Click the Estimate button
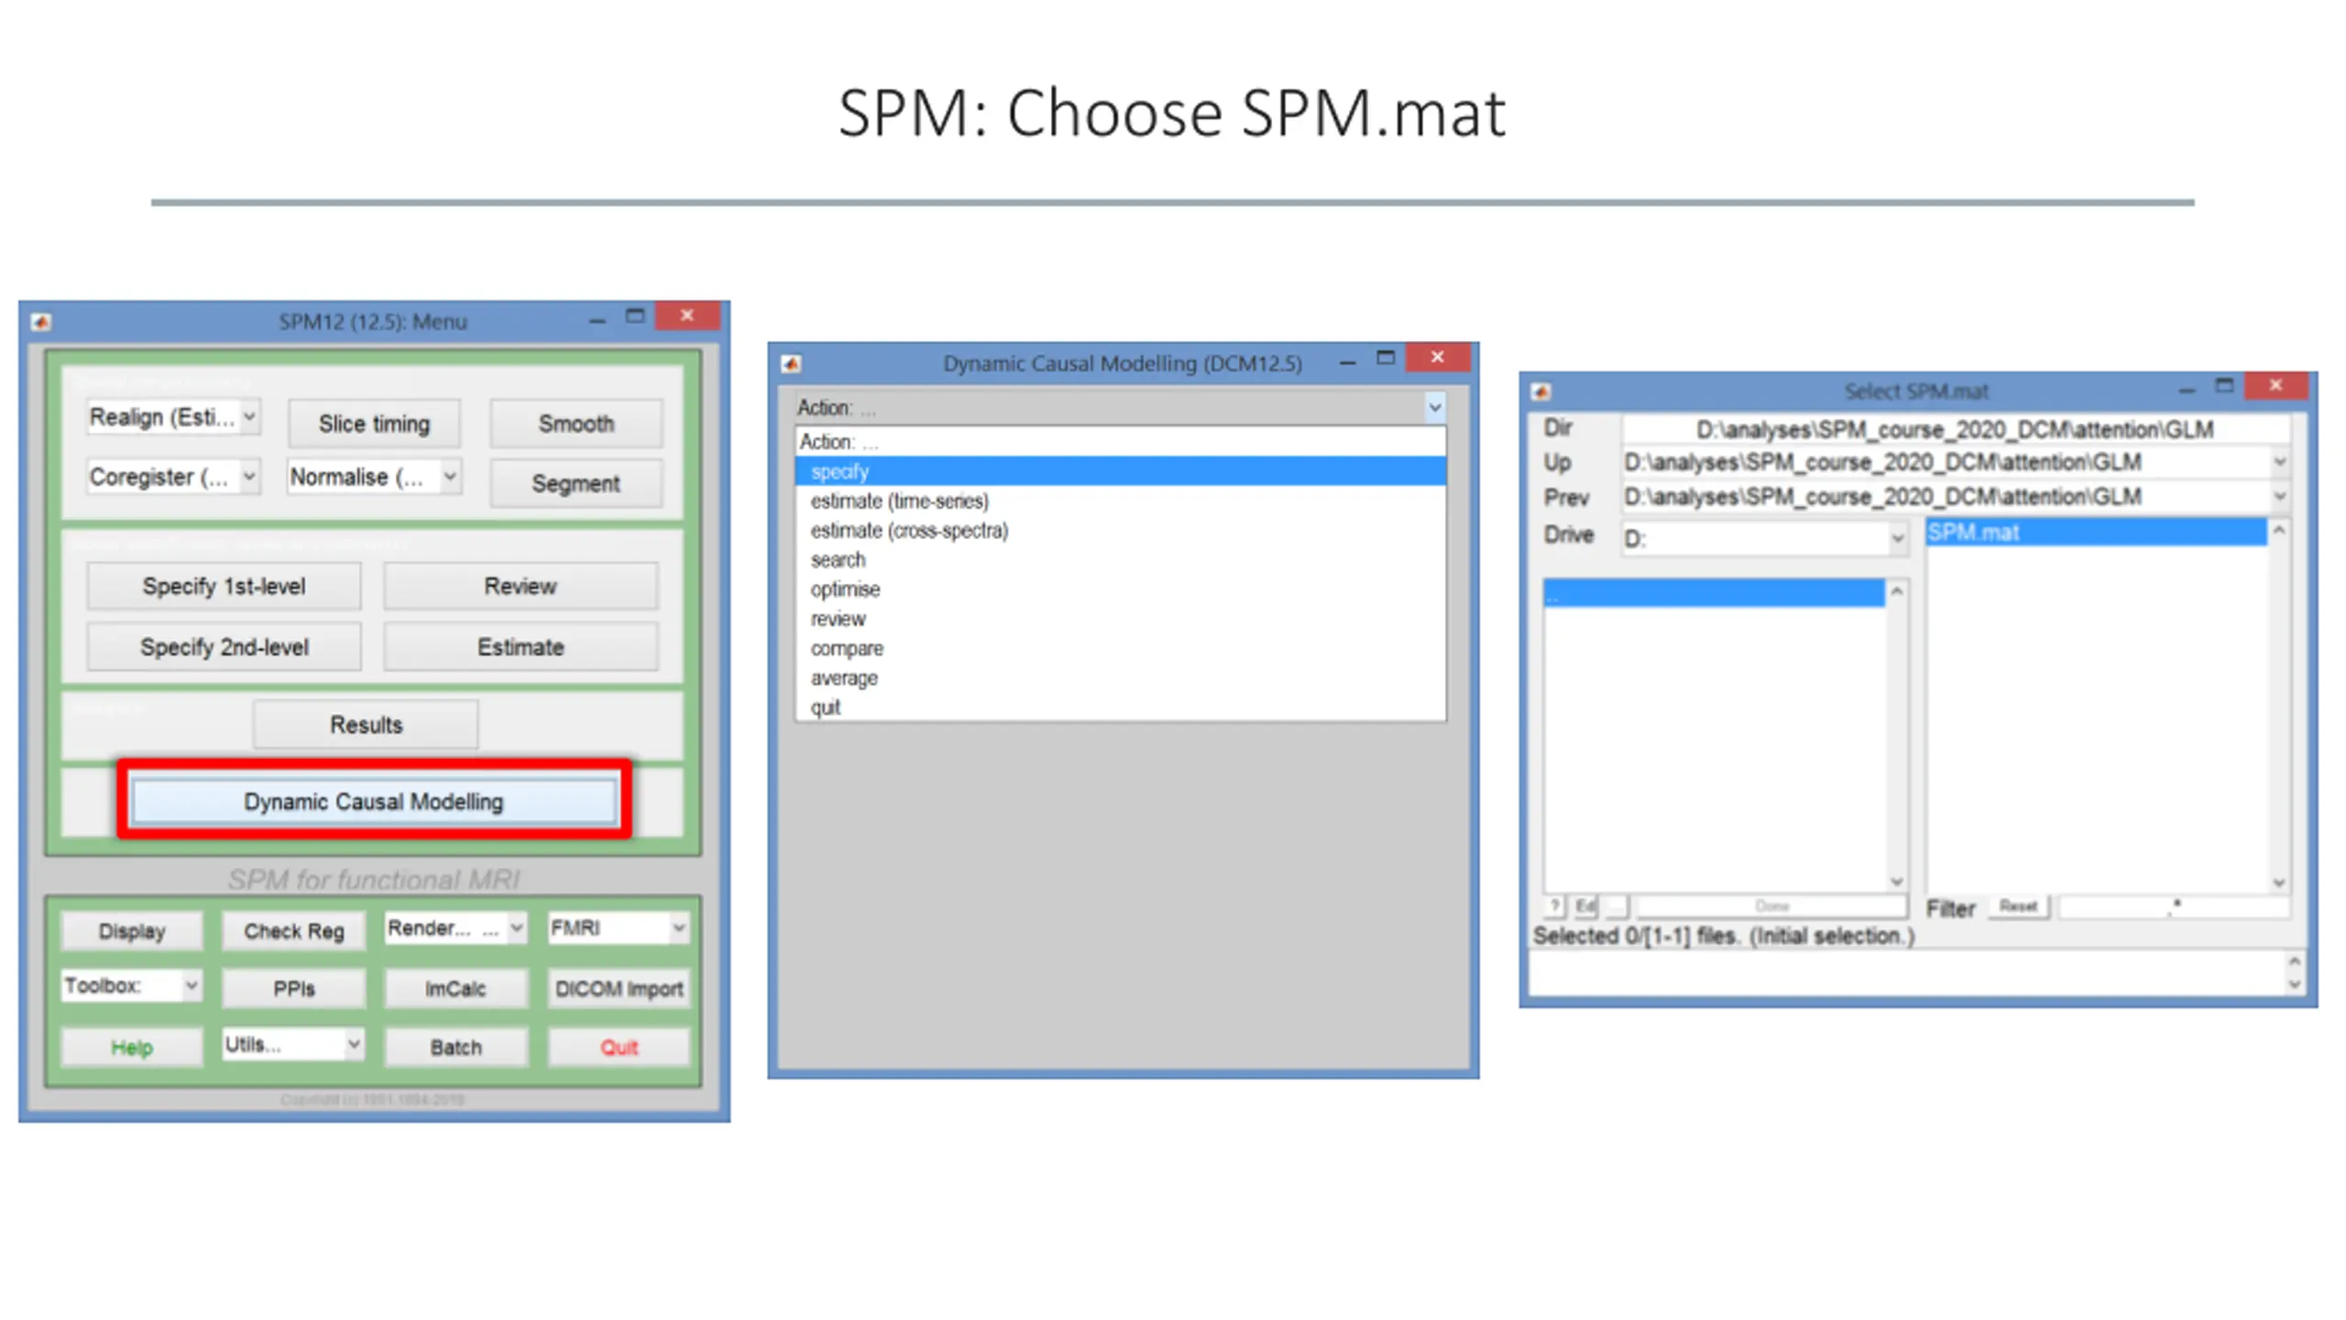This screenshot has height=1320, width=2346. pos(521,646)
